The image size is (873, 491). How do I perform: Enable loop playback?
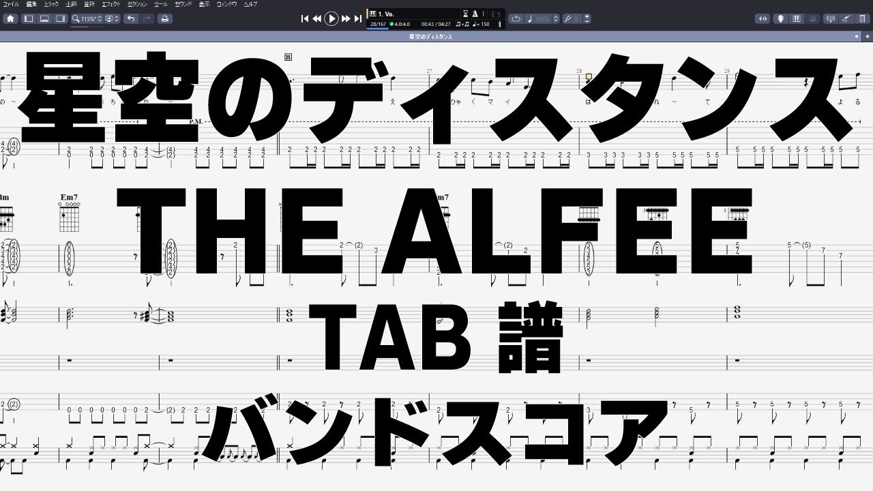click(x=518, y=18)
